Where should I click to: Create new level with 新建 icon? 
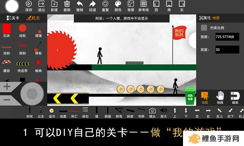[x=54, y=4]
